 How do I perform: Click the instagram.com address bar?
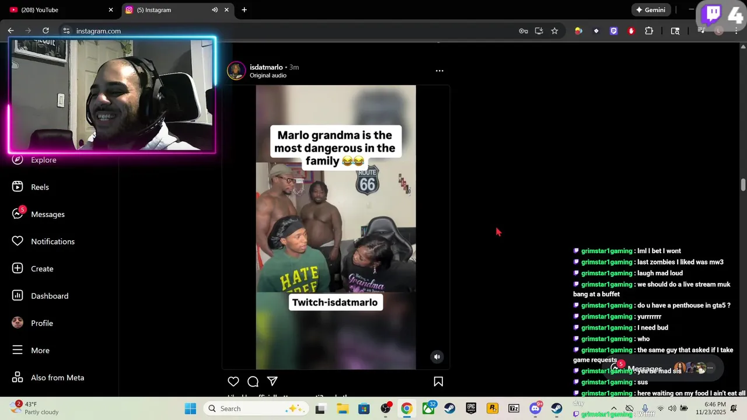pos(292,31)
